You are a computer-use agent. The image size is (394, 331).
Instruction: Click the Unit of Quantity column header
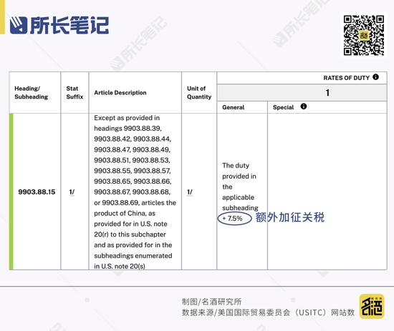coord(199,92)
